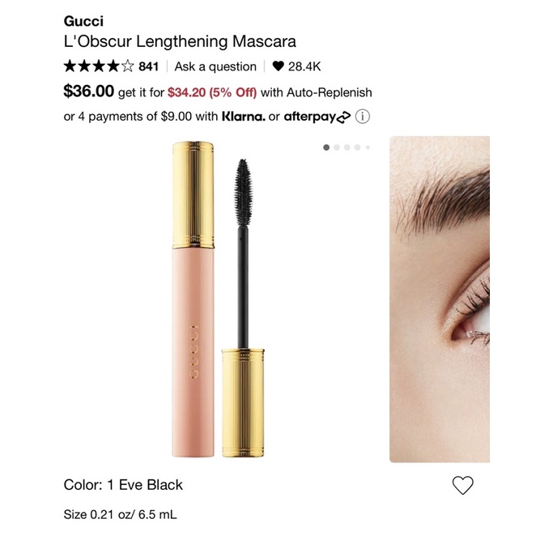536x536 pixels.
Task: Click the Color: 1 Eve Black label
Action: [x=123, y=485]
